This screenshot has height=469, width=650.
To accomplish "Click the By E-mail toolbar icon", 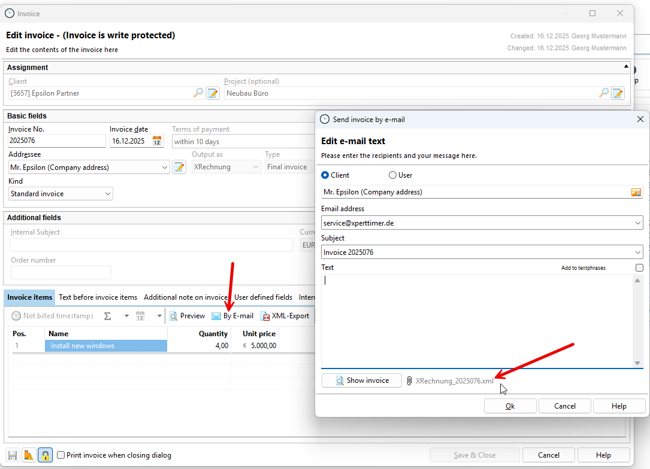I will coord(216,316).
